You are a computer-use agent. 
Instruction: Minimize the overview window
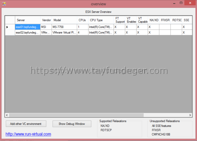tap(174, 3)
